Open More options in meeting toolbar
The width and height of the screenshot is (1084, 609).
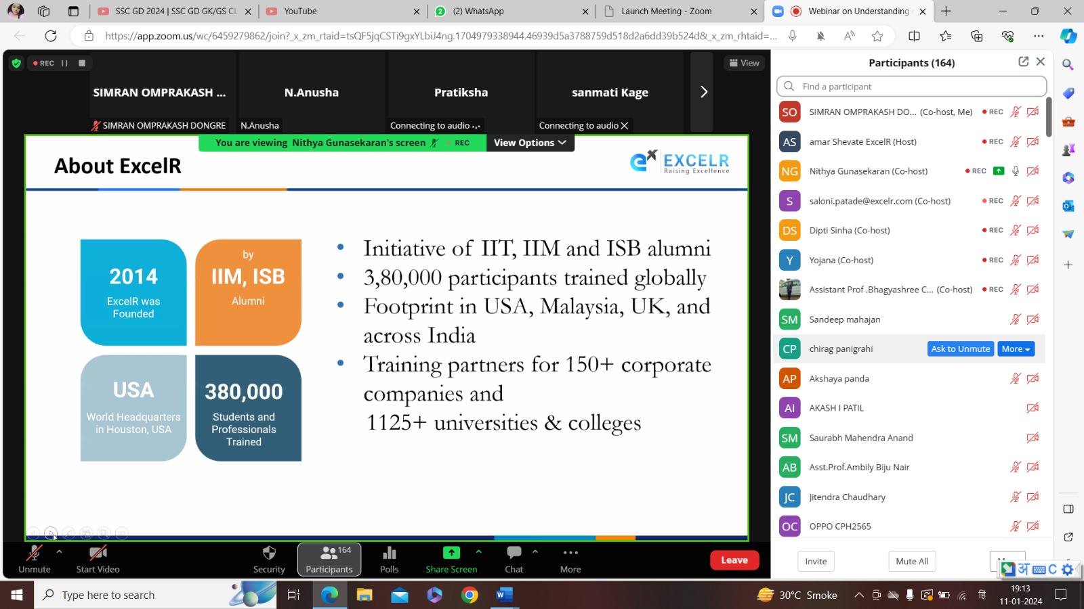[x=570, y=553]
